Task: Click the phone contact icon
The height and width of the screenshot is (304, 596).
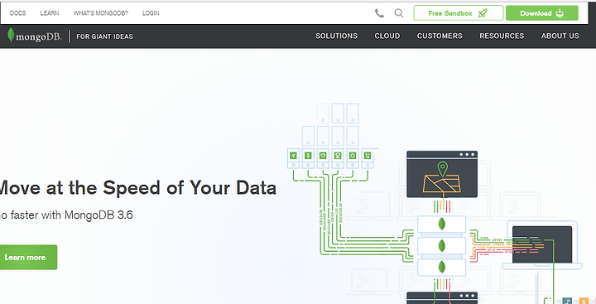Action: pyautogui.click(x=379, y=13)
